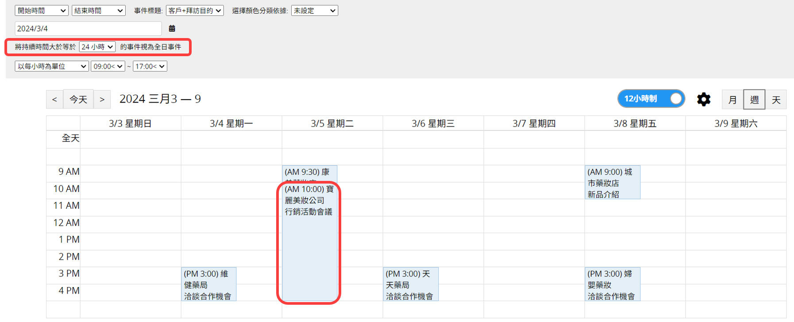The width and height of the screenshot is (794, 322).
Task: Switch to the 月 month view
Action: tap(732, 100)
